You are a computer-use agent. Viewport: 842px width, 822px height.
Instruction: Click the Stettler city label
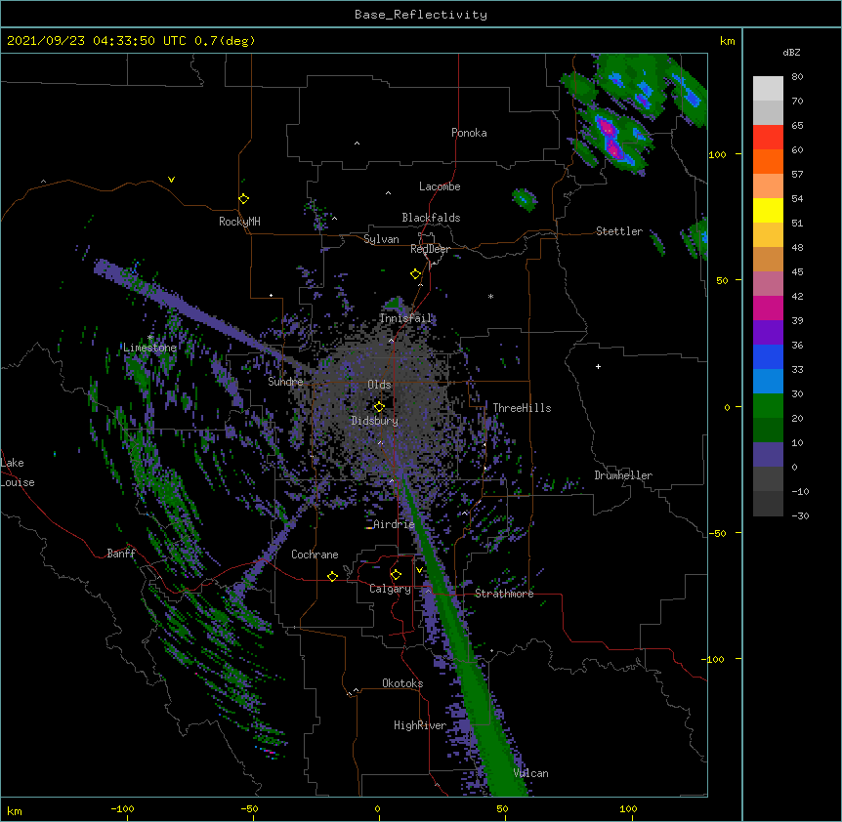619,231
